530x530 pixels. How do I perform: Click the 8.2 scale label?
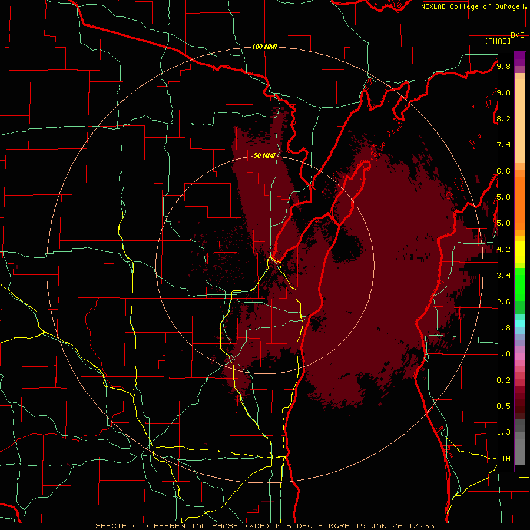pos(503,118)
